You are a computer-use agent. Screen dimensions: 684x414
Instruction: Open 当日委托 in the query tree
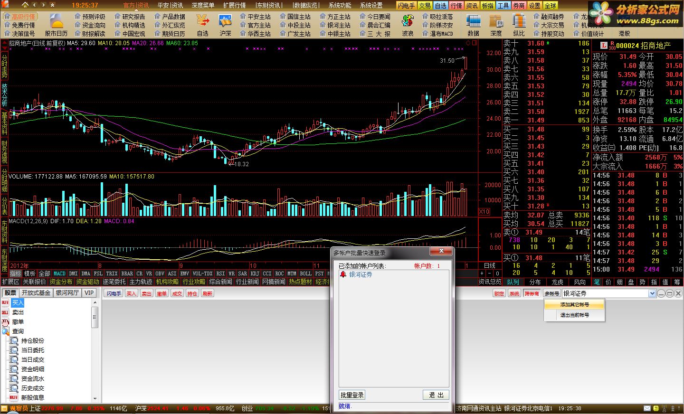coord(32,350)
